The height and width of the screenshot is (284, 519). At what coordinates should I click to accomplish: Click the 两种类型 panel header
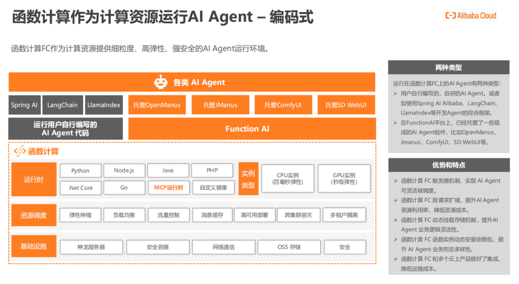tap(449, 67)
